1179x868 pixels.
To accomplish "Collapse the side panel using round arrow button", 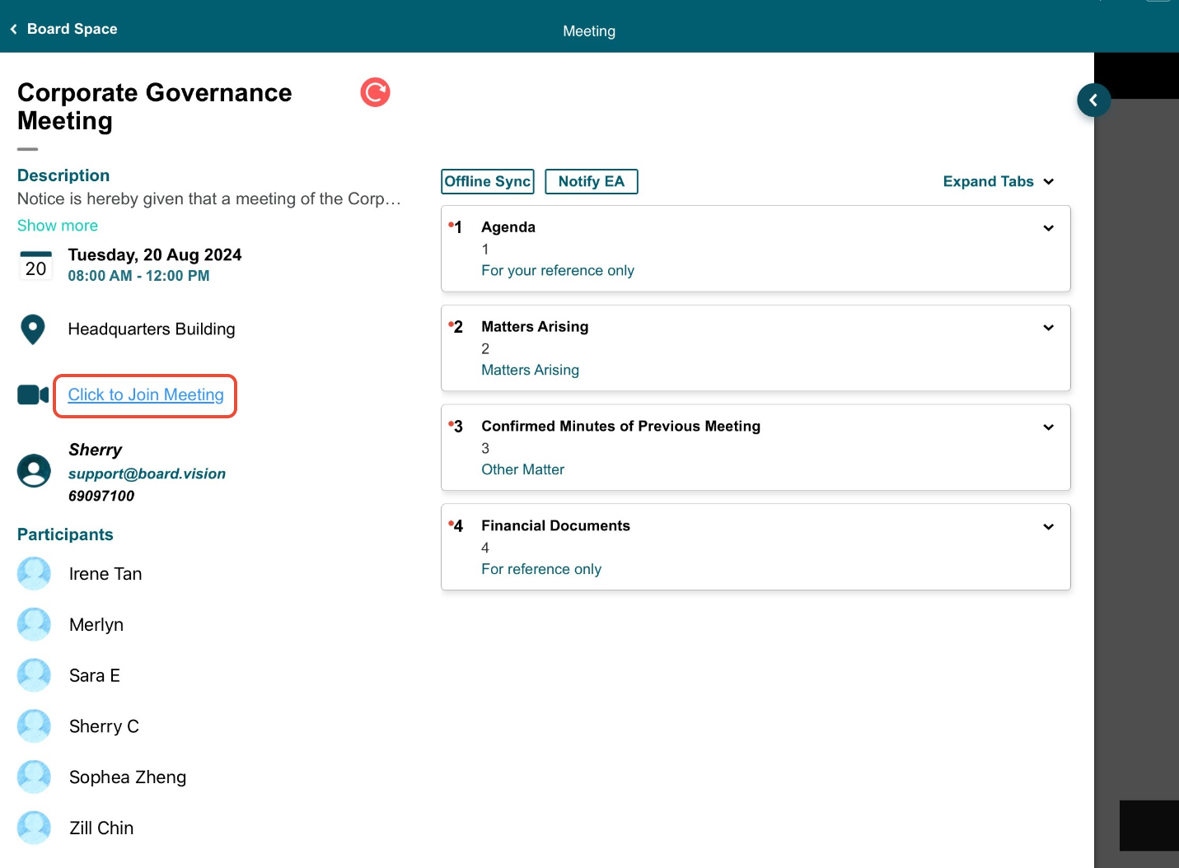I will coord(1093,100).
